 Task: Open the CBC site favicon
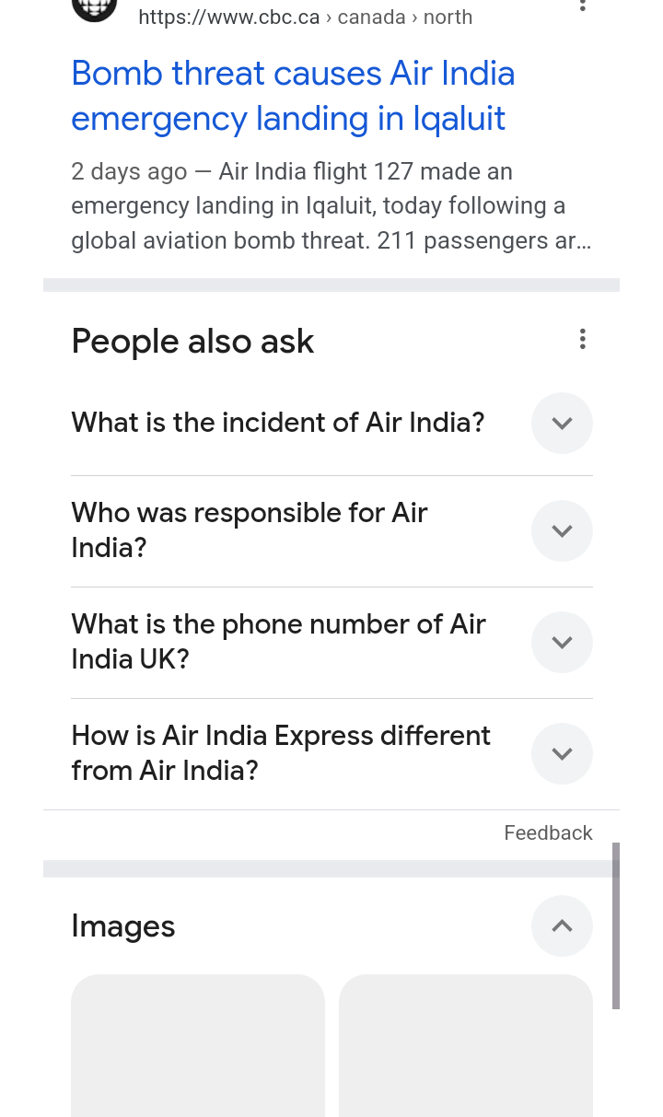click(94, 7)
